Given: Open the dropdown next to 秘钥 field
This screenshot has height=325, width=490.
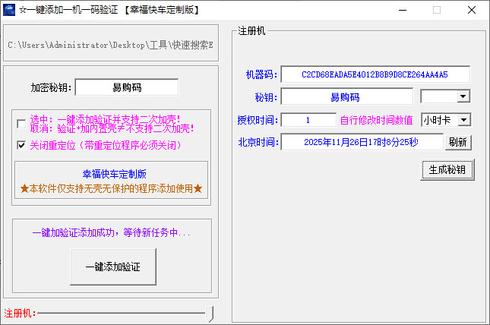Looking at the screenshot, I should coord(463,97).
